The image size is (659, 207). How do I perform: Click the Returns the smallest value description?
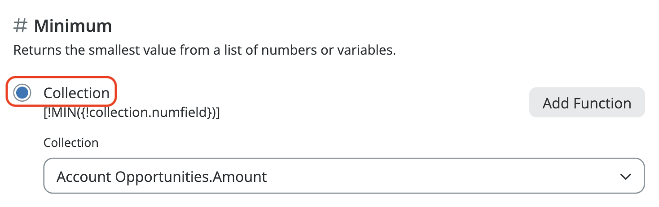(x=204, y=50)
